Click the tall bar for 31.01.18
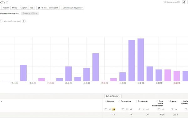The width and height of the screenshot is (188, 118). 141,60
